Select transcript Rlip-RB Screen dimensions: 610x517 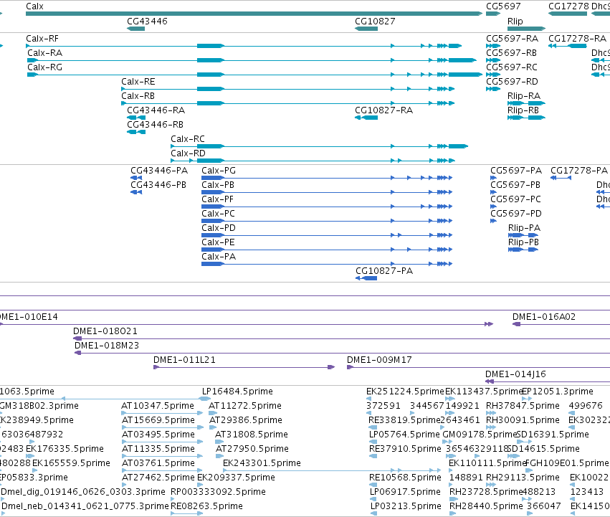523,110
